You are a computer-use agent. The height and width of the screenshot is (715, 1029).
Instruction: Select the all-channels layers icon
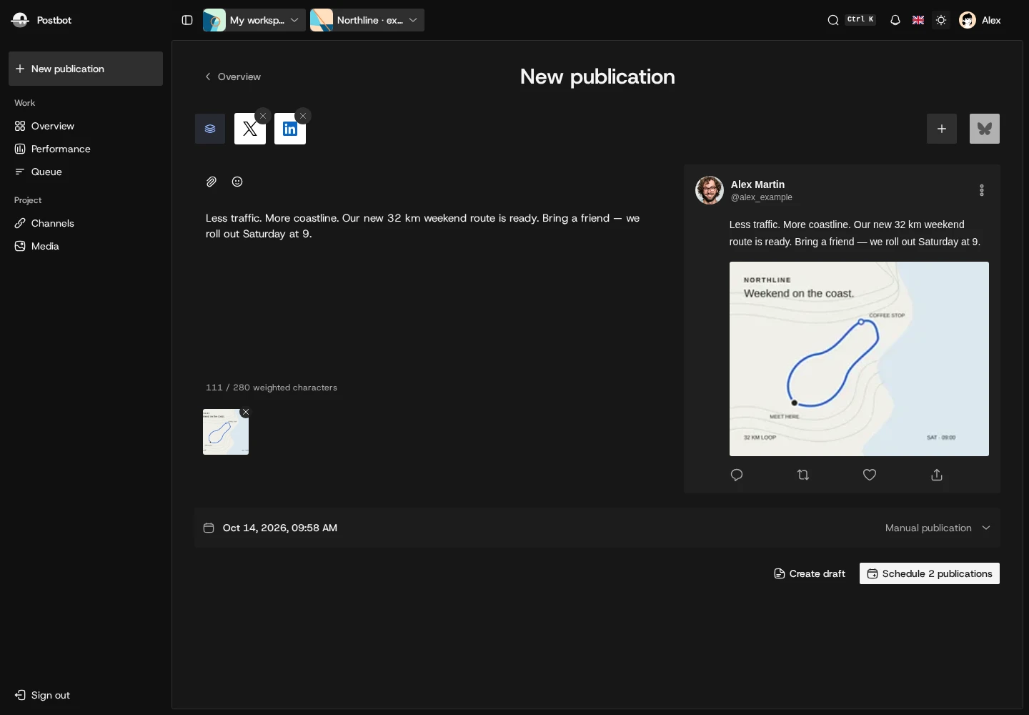click(x=210, y=129)
